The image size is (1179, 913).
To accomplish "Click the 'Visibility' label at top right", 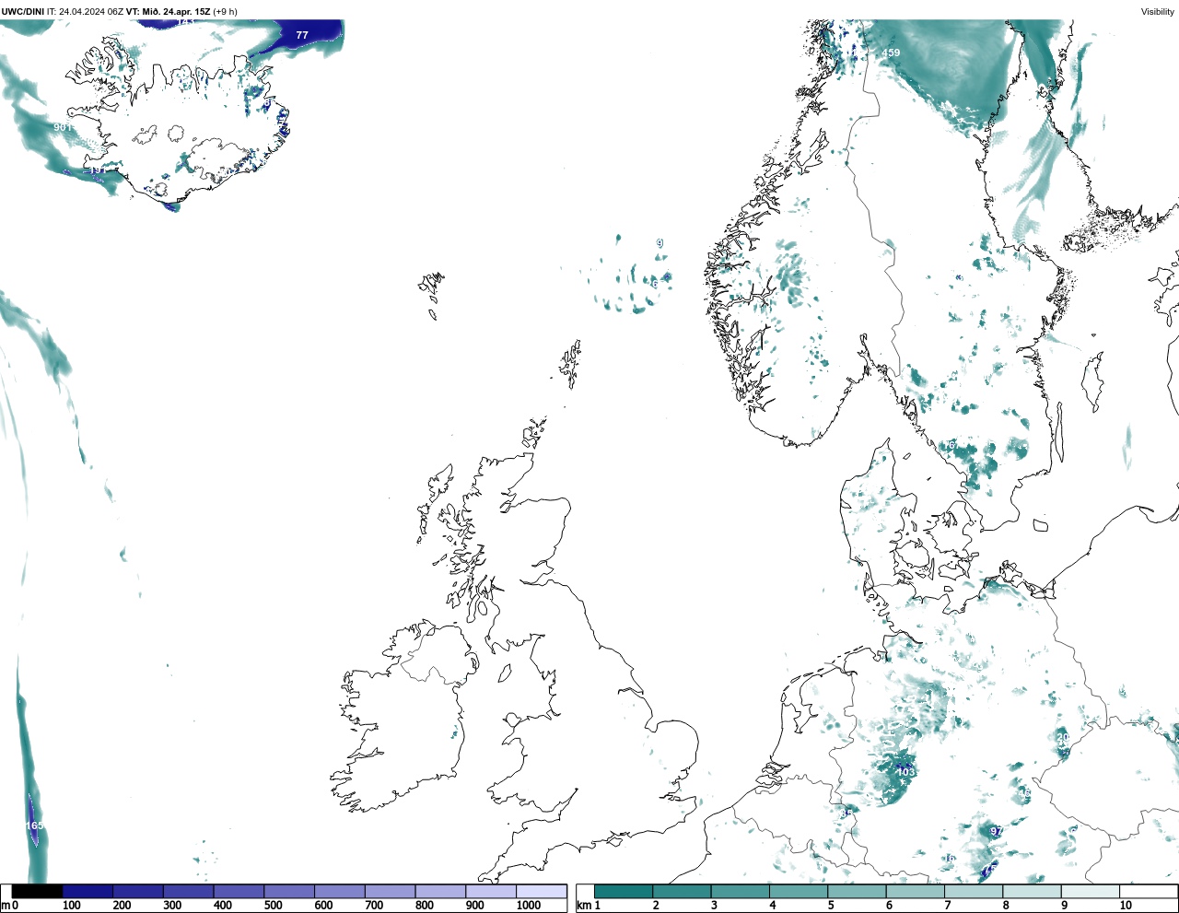I will click(1158, 12).
